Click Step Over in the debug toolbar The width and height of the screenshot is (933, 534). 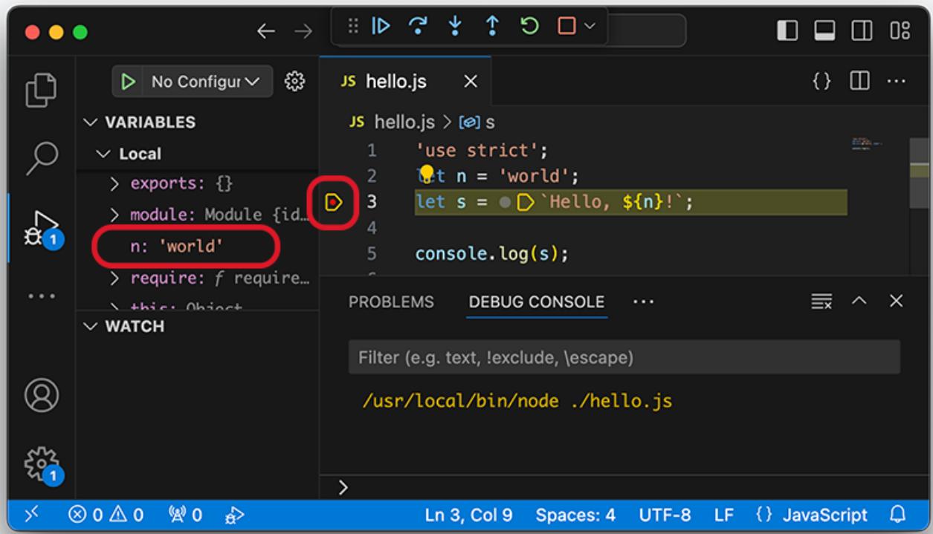(417, 26)
